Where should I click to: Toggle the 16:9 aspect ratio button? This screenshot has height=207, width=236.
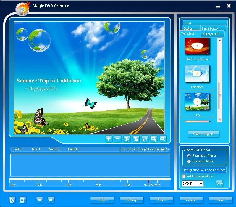point(219,184)
